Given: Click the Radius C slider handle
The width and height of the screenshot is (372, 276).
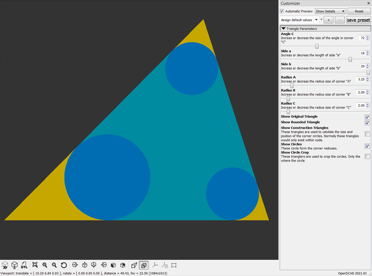Looking at the screenshot, I should tap(288, 111).
